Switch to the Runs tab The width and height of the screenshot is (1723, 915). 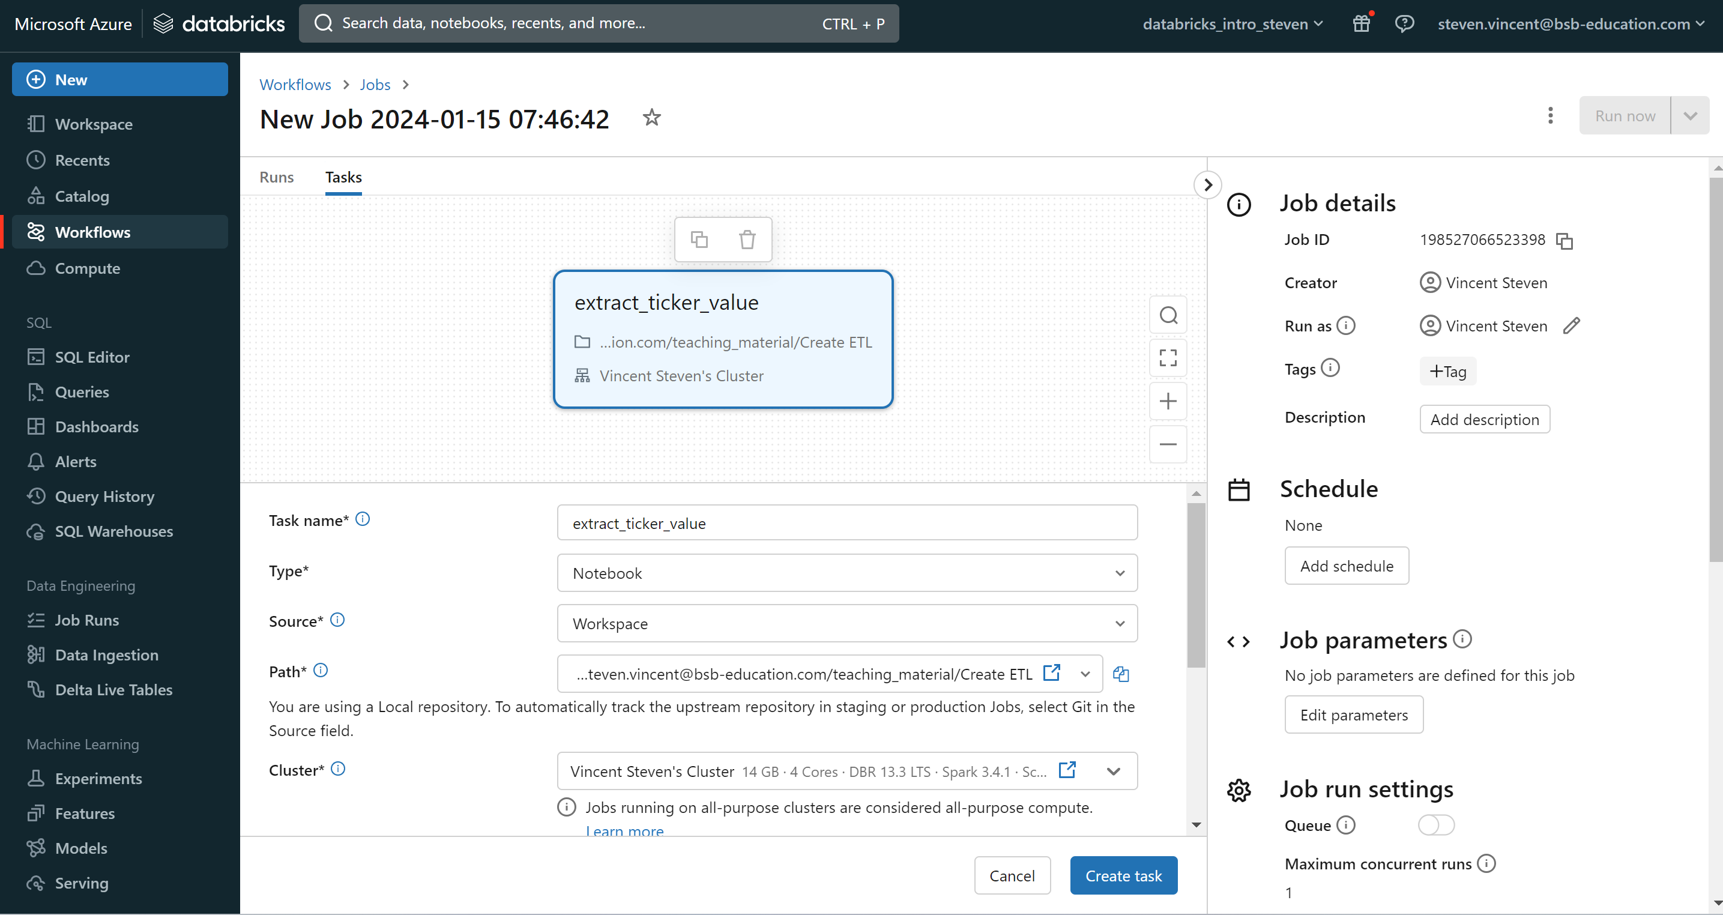276,177
